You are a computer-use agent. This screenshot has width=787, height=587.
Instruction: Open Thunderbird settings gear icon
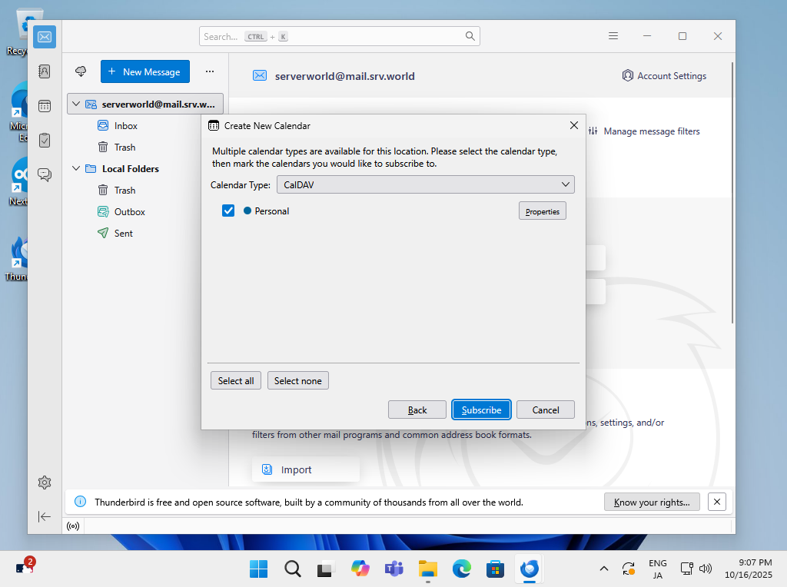(45, 483)
